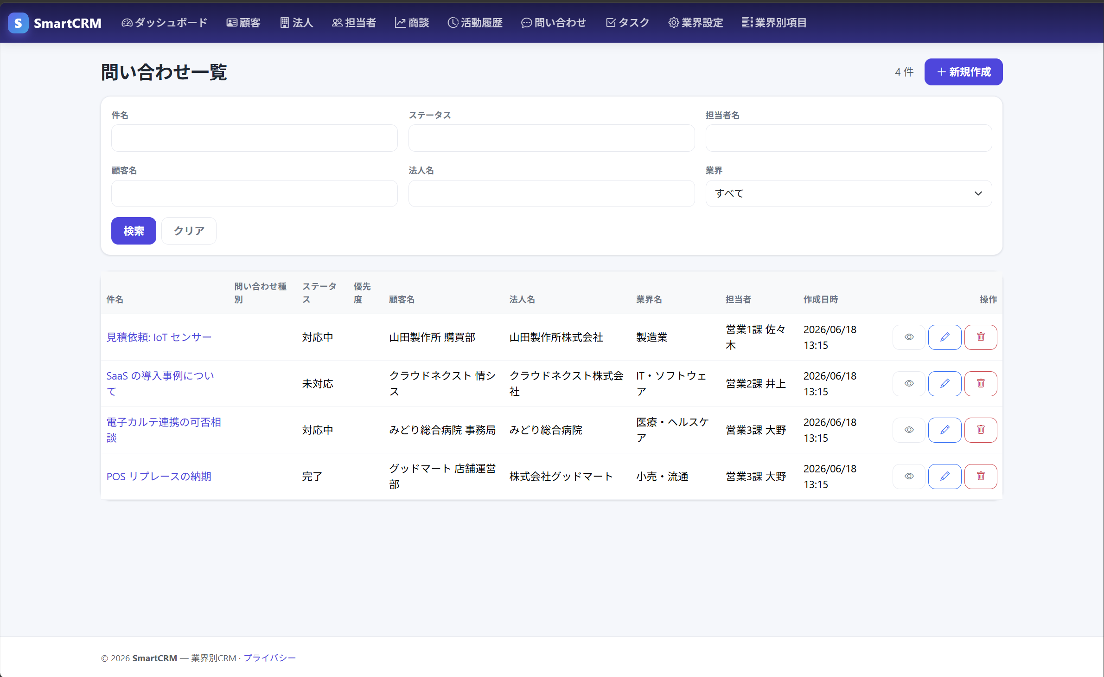Viewport: 1104px width, 677px height.
Task: Show eye view for SaaS inquiry row
Action: pos(909,384)
